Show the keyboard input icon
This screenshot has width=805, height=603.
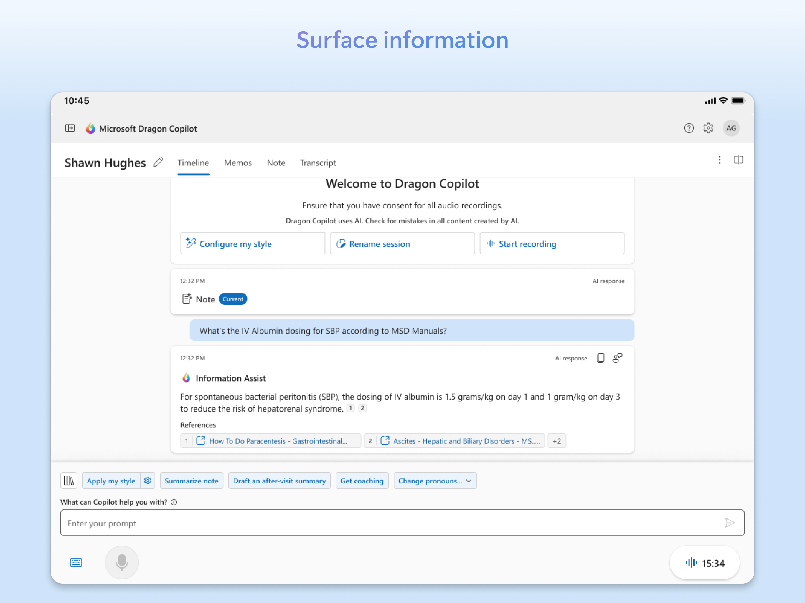(76, 562)
